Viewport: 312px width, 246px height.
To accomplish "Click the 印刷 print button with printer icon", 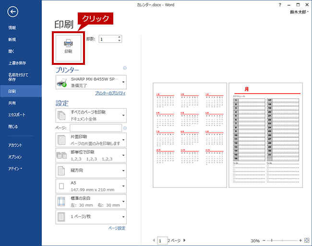I will [x=68, y=46].
